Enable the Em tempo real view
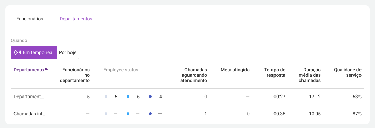This screenshot has width=375, height=128. point(34,52)
